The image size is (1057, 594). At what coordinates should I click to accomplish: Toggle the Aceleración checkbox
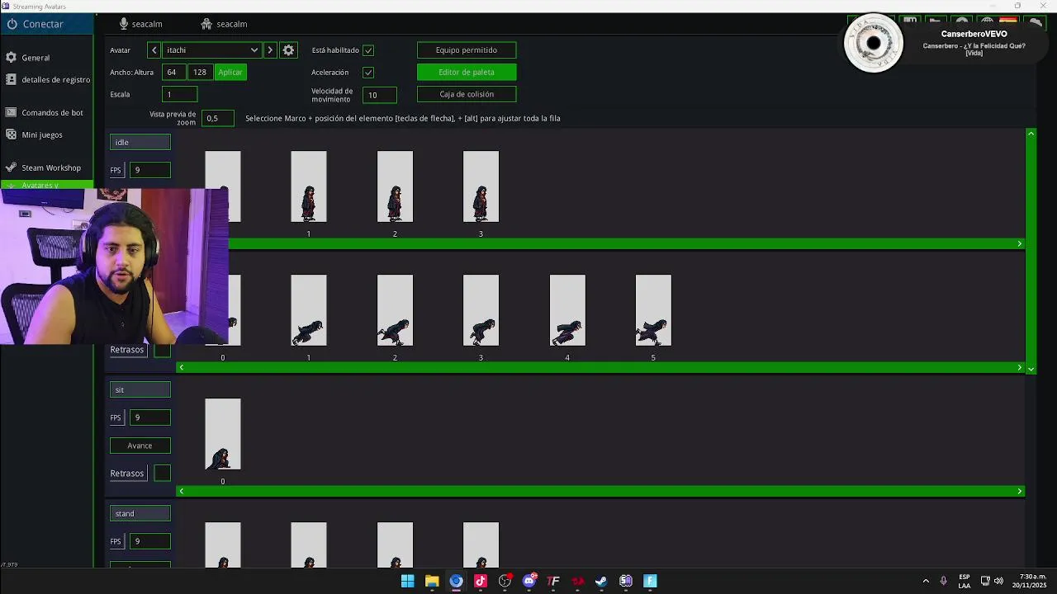[x=368, y=73]
